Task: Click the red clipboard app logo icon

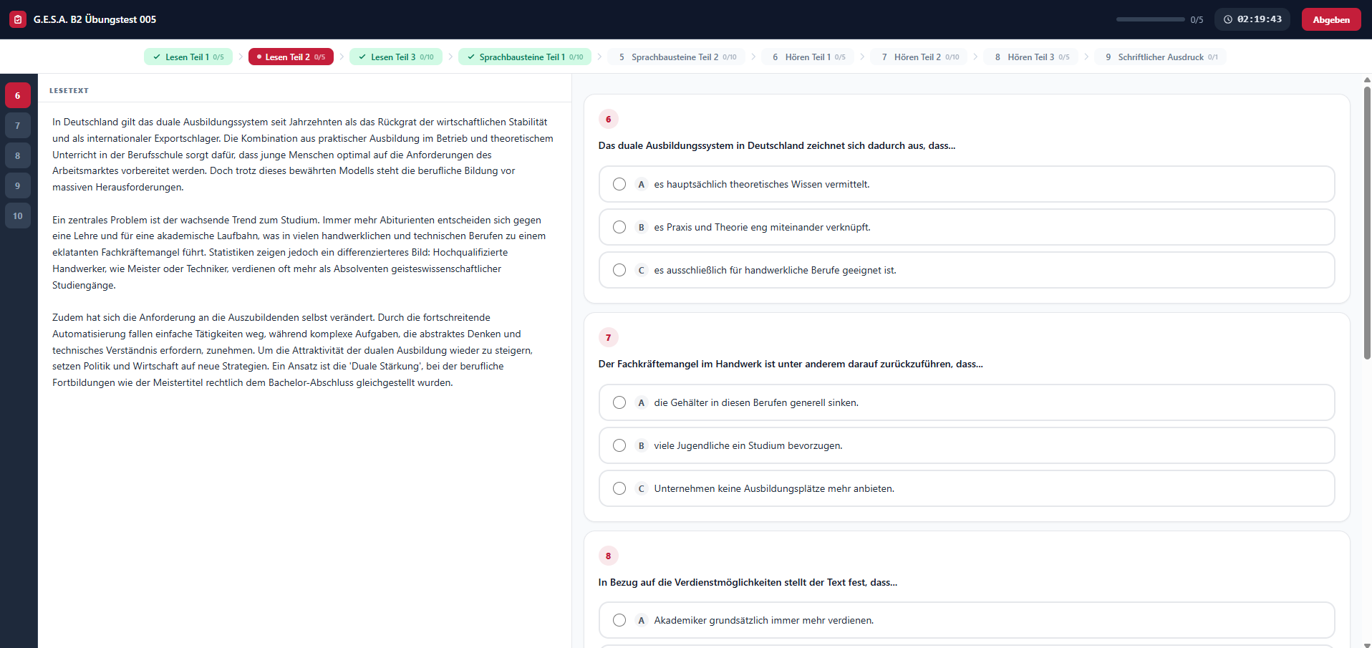Action: [18, 19]
